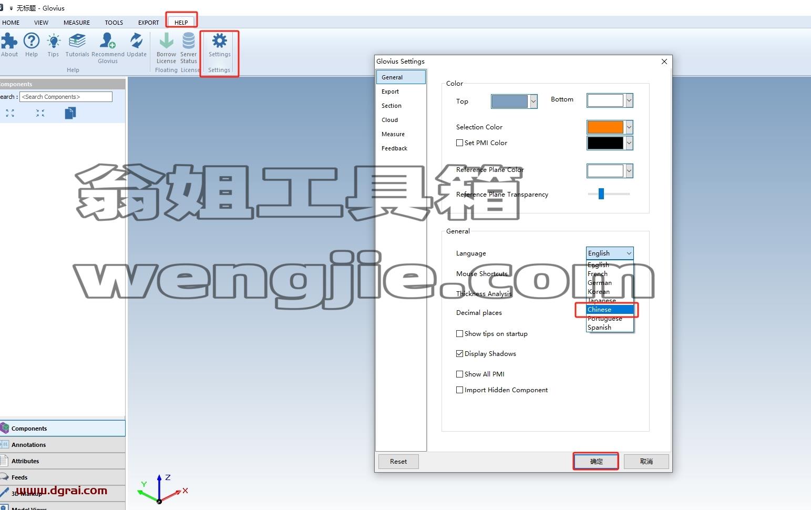Tick the Set PMI Color checkbox
The height and width of the screenshot is (510, 811).
459,142
